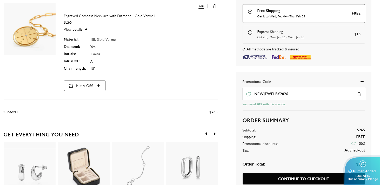The image size is (380, 185).
Task: Click the FedEx carrier logo
Action: (278, 57)
